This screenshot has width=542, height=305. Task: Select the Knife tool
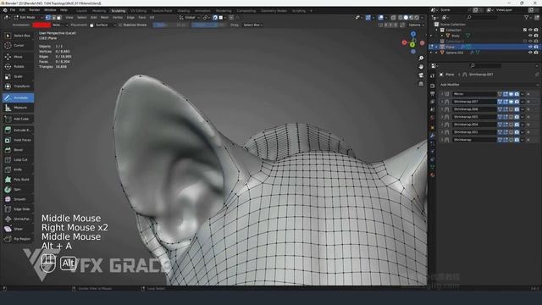click(19, 169)
